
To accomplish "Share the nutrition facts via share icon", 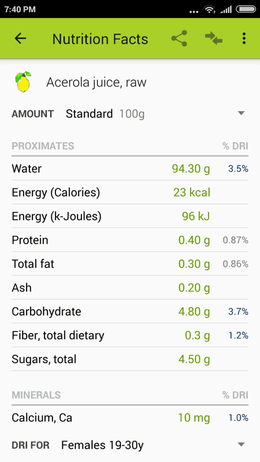I will (x=179, y=38).
